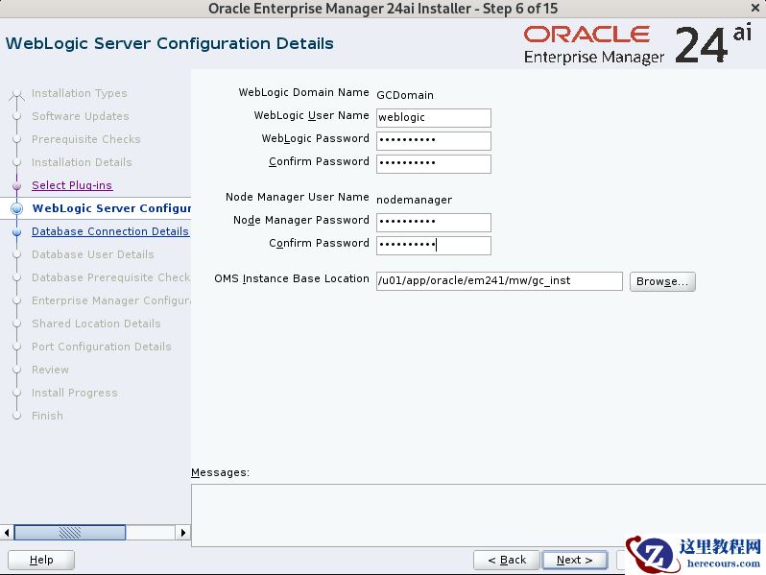766x575 pixels.
Task: Click the Select Plug-ins step bullet icon
Action: (16, 185)
